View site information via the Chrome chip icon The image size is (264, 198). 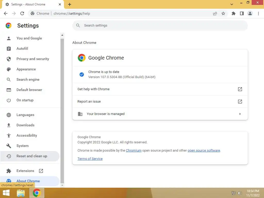point(32,13)
